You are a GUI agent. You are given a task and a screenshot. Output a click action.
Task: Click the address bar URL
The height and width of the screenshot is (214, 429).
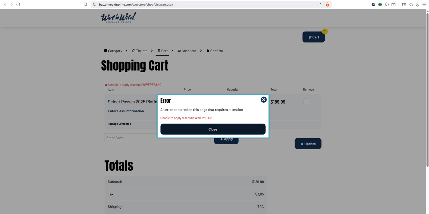136,5
